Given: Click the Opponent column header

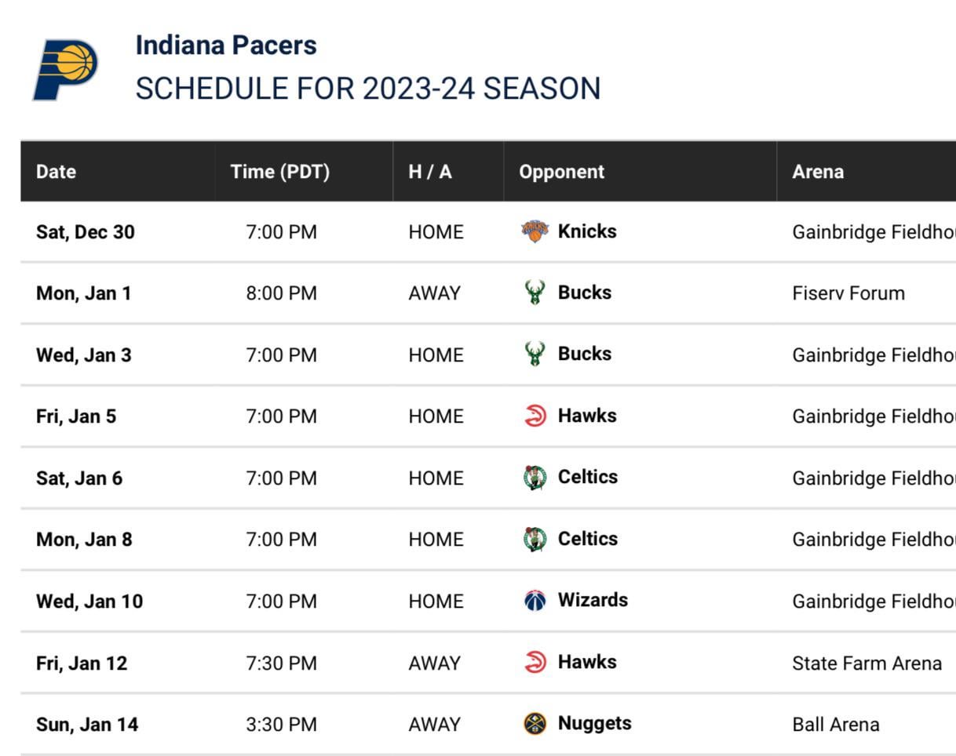Looking at the screenshot, I should 561,172.
